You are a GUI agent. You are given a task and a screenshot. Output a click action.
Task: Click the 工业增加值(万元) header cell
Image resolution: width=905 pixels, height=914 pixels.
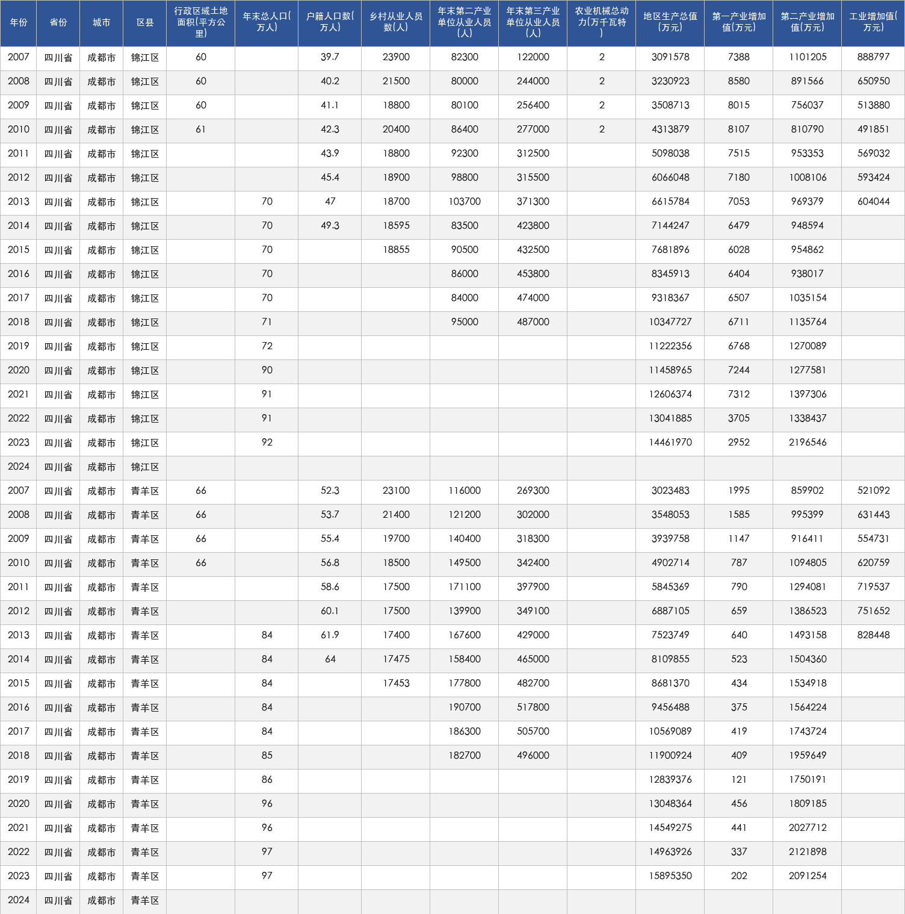[873, 23]
